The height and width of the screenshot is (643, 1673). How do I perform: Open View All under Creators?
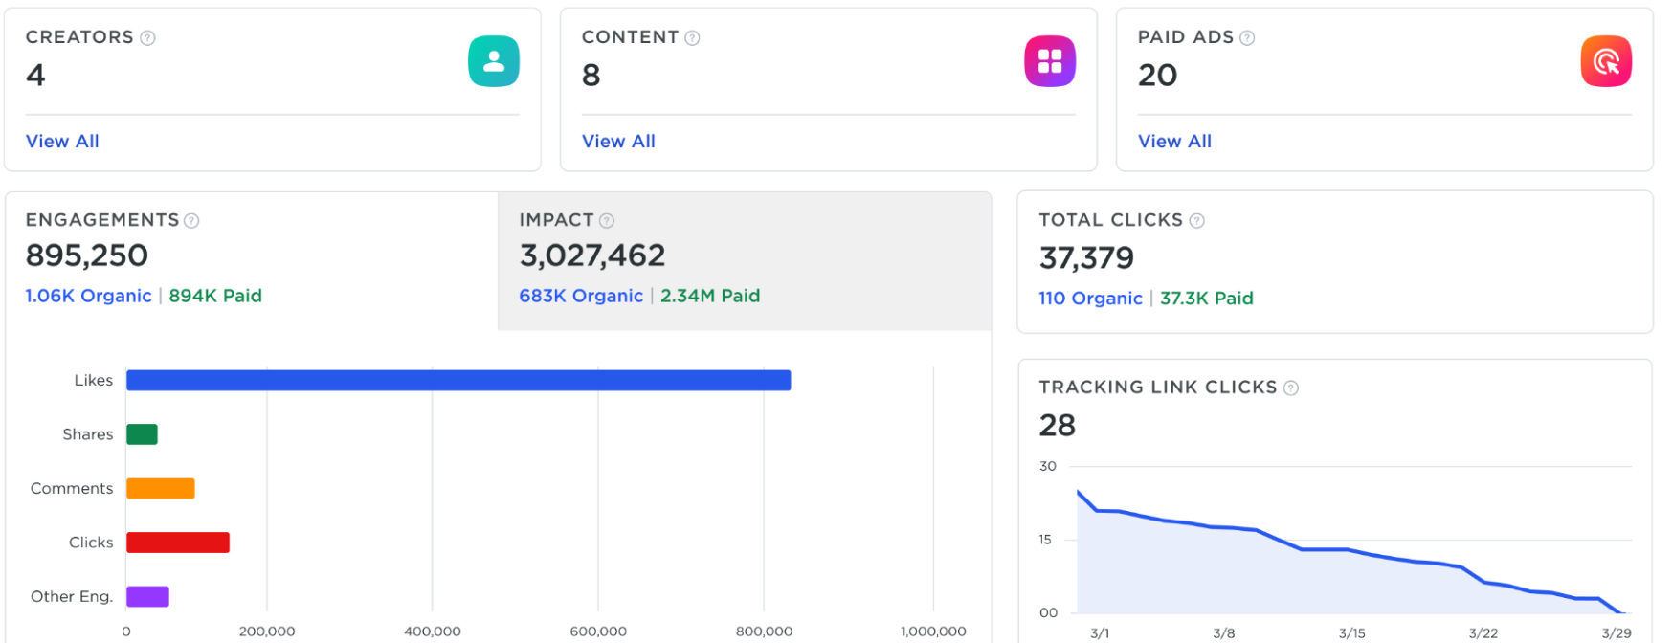click(62, 142)
